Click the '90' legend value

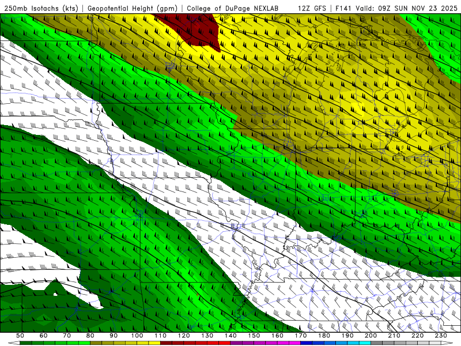114,336
